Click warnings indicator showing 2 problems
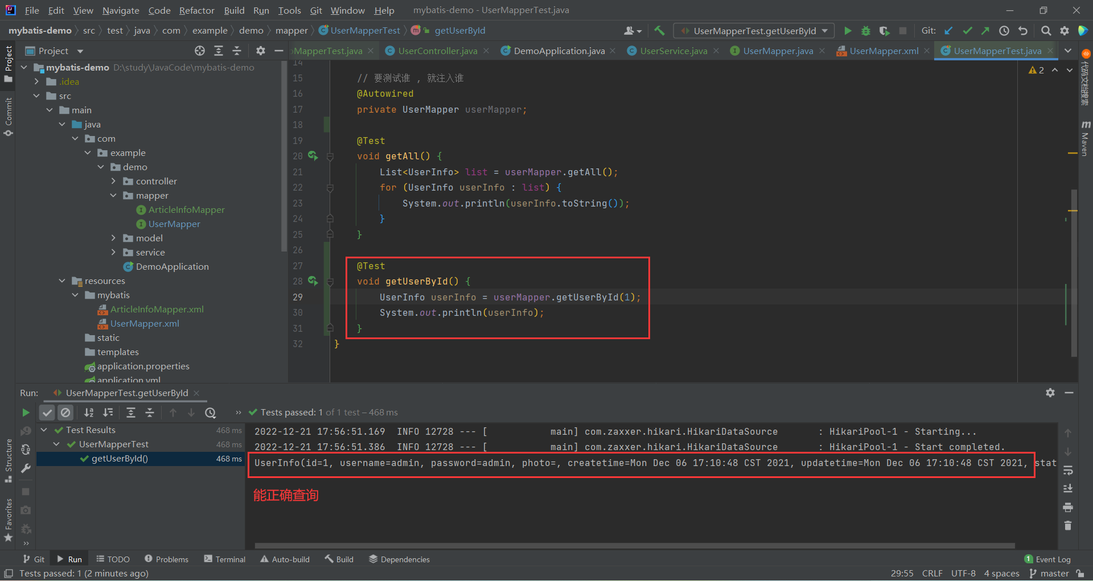Viewport: 1093px width, 581px height. tap(1036, 70)
